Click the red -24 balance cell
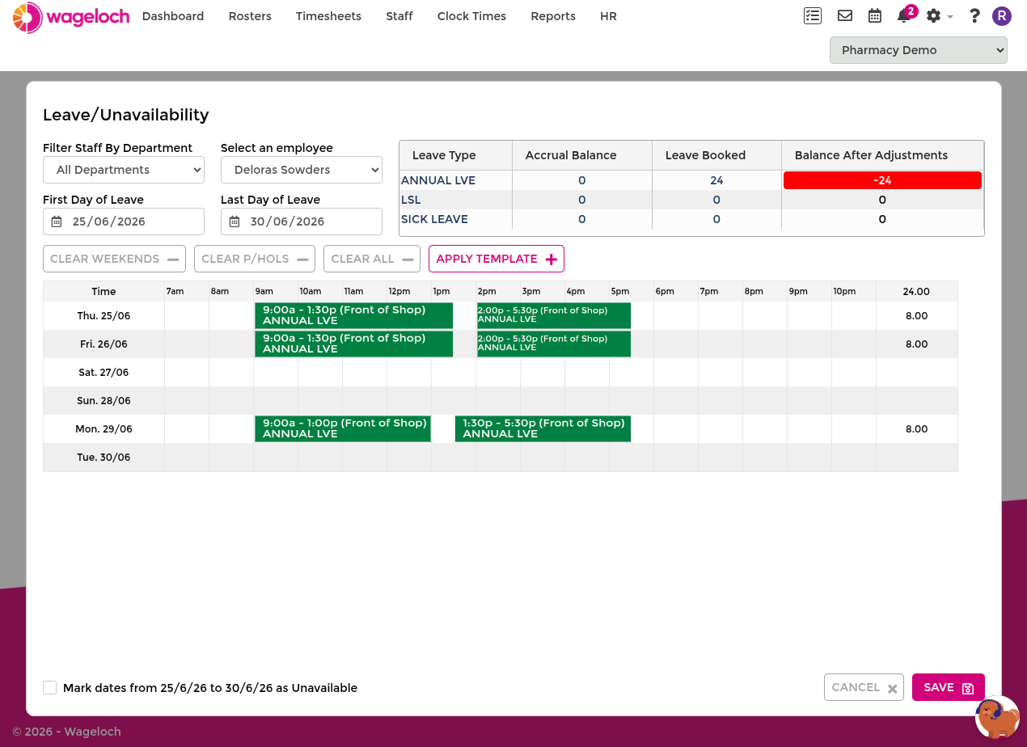This screenshot has width=1027, height=747. tap(882, 180)
